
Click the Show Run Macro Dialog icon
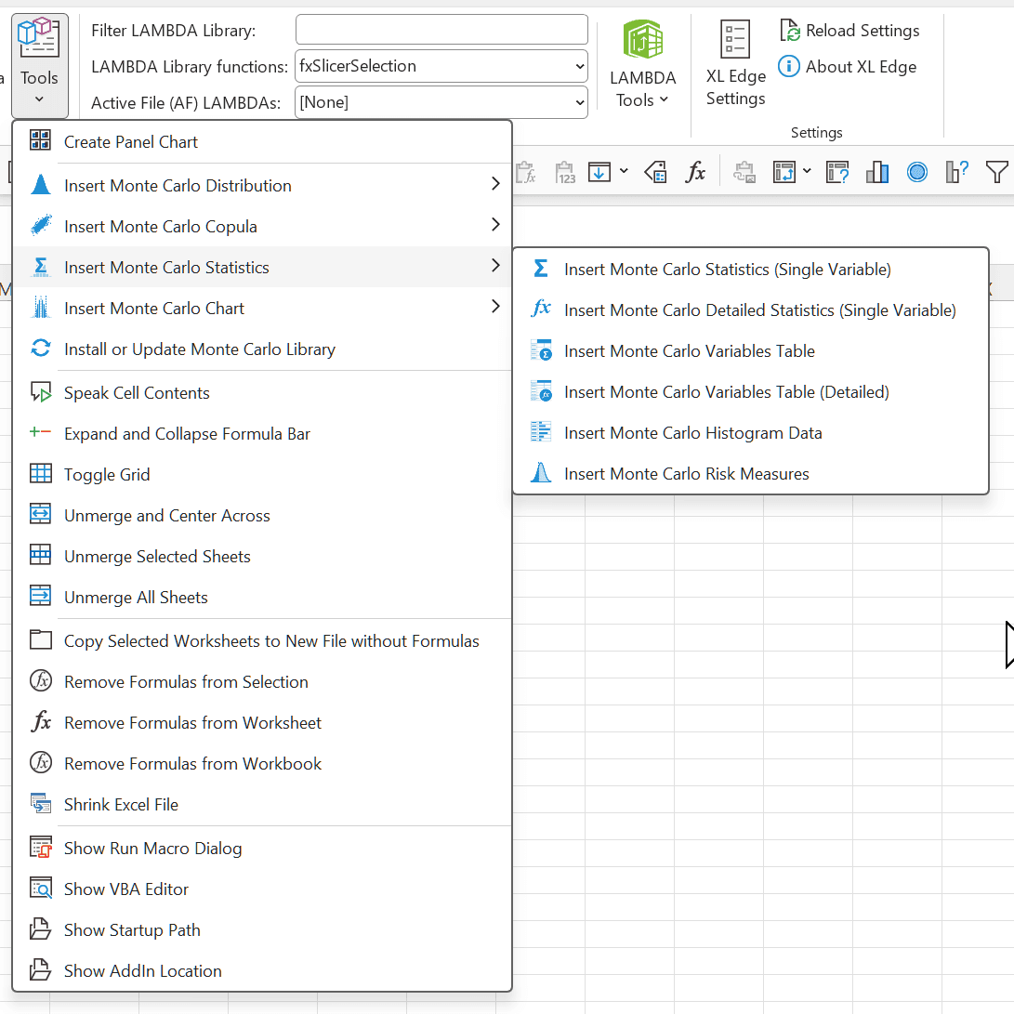(x=41, y=848)
